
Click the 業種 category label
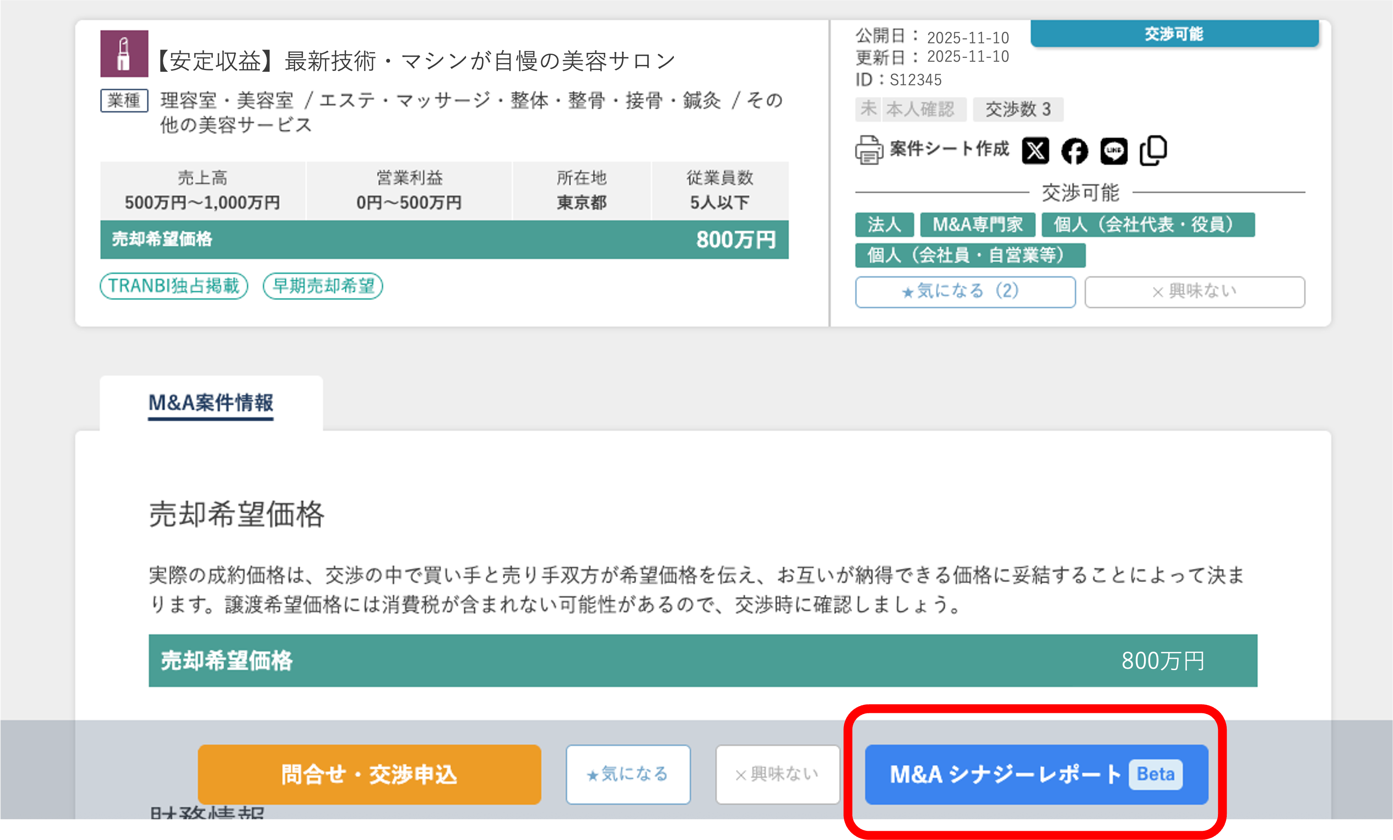coord(124,101)
